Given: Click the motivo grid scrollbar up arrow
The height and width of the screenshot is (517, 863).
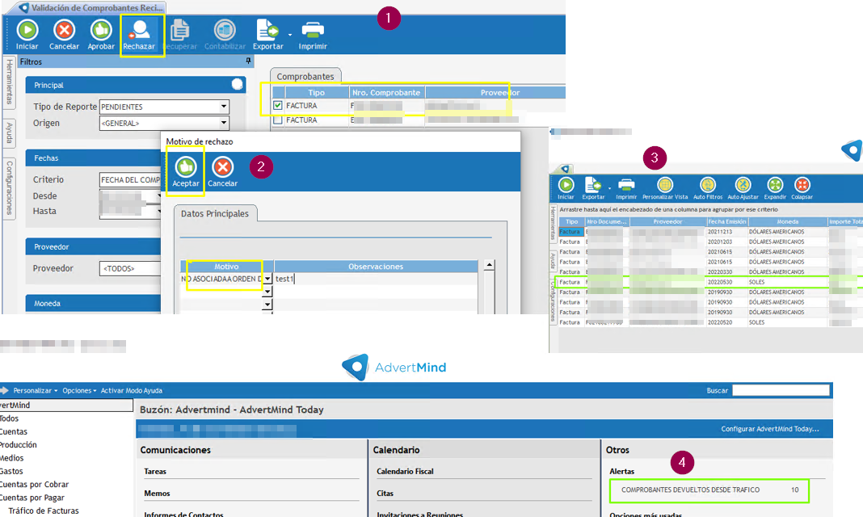Looking at the screenshot, I should 489,265.
